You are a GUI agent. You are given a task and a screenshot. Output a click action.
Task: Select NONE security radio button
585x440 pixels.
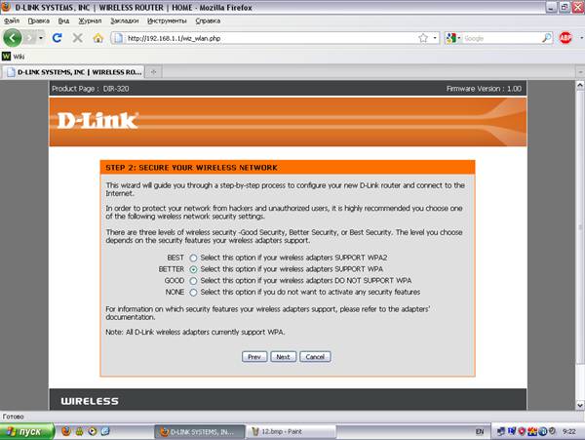click(x=193, y=293)
